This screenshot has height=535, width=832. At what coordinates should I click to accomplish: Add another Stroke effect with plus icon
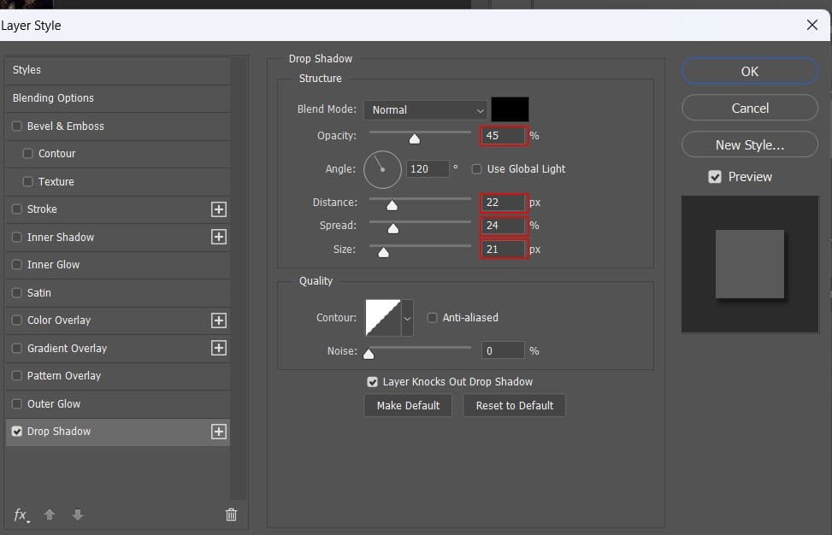(219, 209)
